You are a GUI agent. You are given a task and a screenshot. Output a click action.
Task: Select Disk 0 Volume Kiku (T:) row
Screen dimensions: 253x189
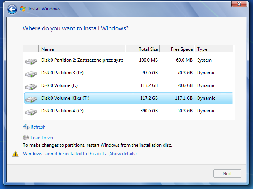point(129,98)
